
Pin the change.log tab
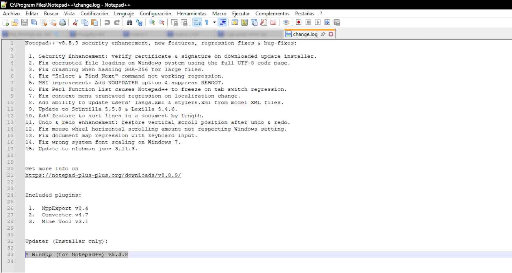click(323, 34)
